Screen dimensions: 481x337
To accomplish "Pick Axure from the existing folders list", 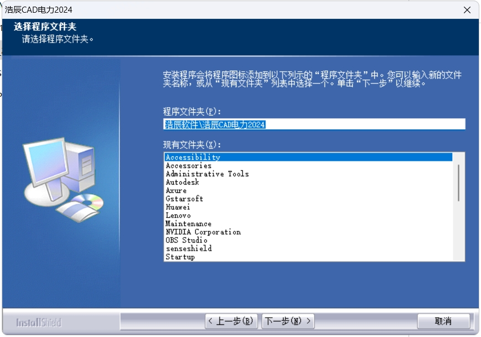I will (221, 189).
